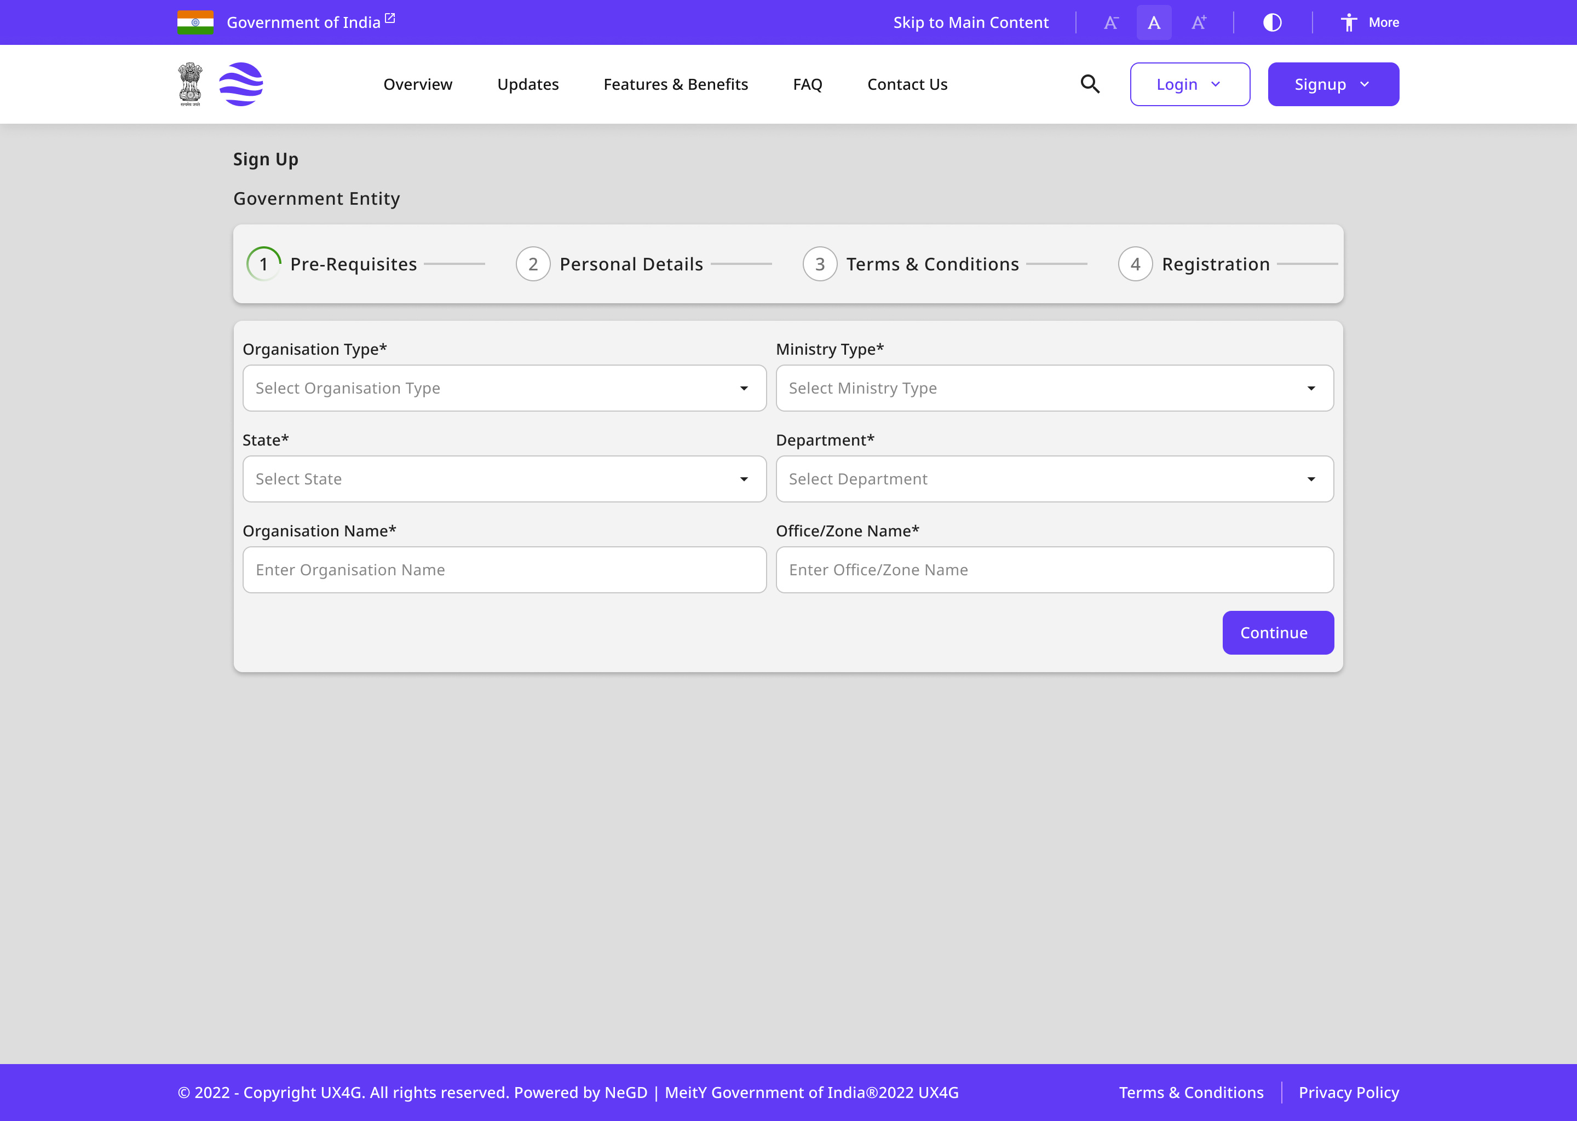Open the Government of India external link

point(310,22)
